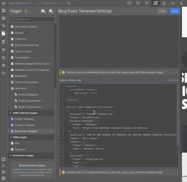Select the Web design projects page

31,27
